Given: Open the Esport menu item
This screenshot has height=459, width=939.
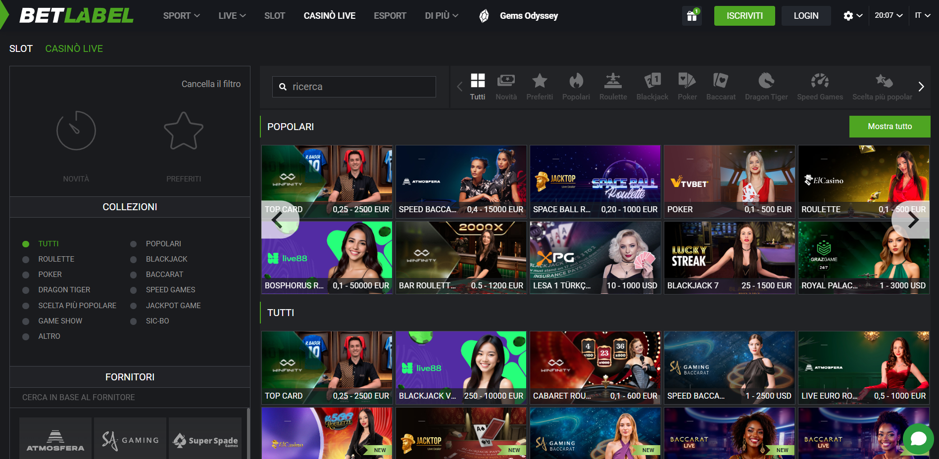Looking at the screenshot, I should click(390, 16).
